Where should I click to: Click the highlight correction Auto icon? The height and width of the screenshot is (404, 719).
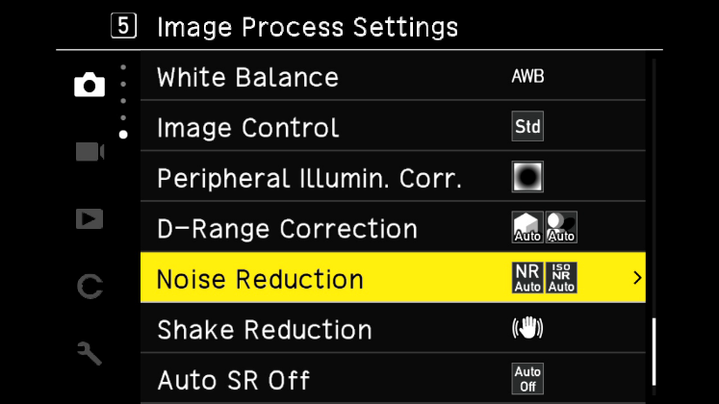click(526, 227)
